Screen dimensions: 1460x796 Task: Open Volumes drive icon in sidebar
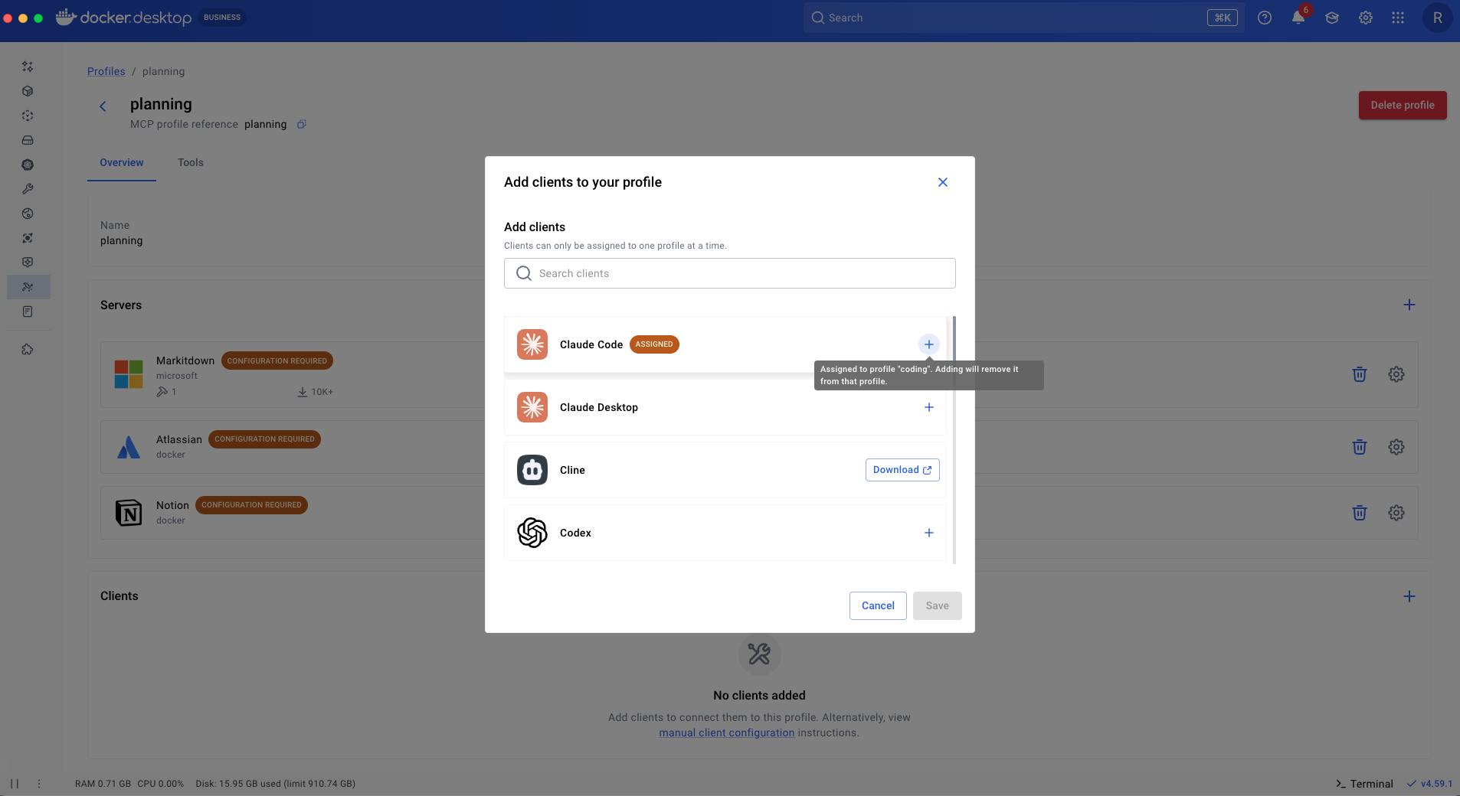click(x=28, y=140)
